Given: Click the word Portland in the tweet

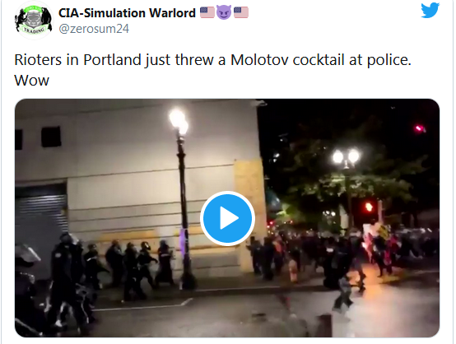Looking at the screenshot, I should [112, 60].
